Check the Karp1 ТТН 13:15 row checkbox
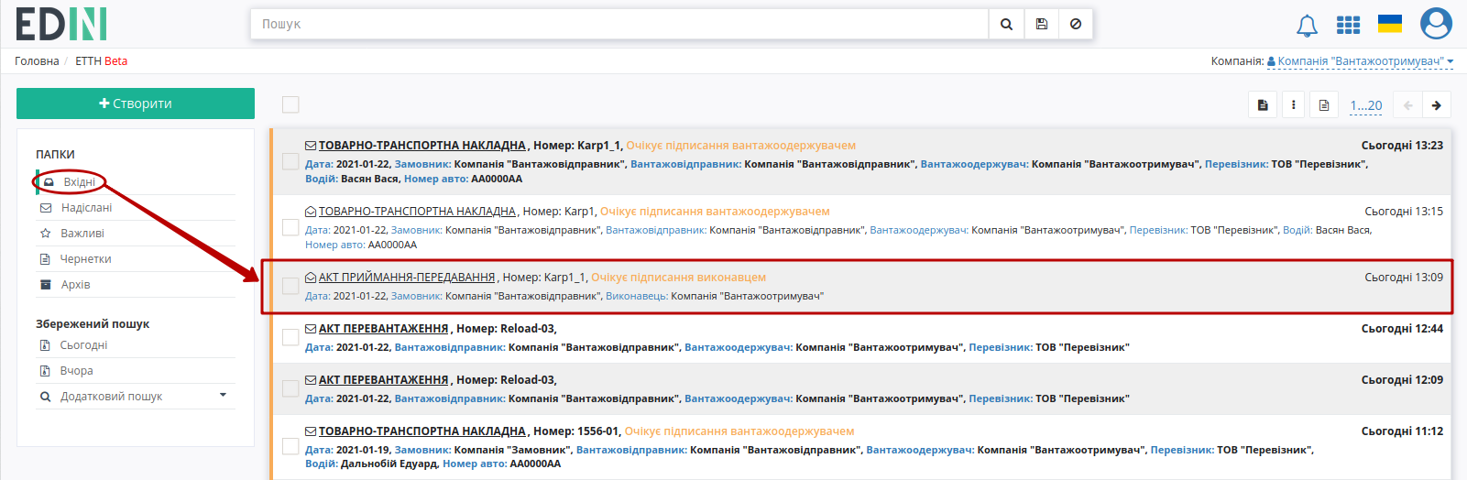This screenshot has width=1467, height=480. tap(290, 227)
